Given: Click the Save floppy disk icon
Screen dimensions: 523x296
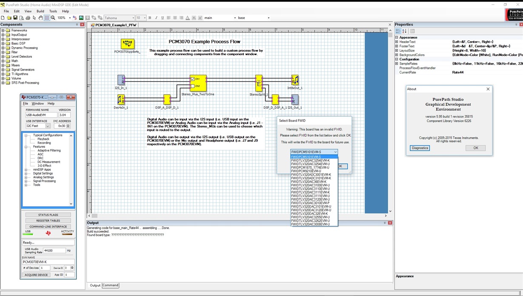Looking at the screenshot, I should 15,18.
